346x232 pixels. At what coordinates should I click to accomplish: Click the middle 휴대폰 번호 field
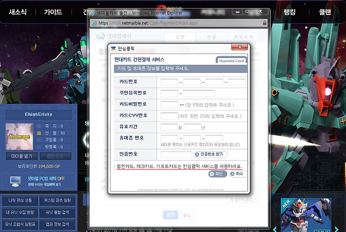[192, 139]
